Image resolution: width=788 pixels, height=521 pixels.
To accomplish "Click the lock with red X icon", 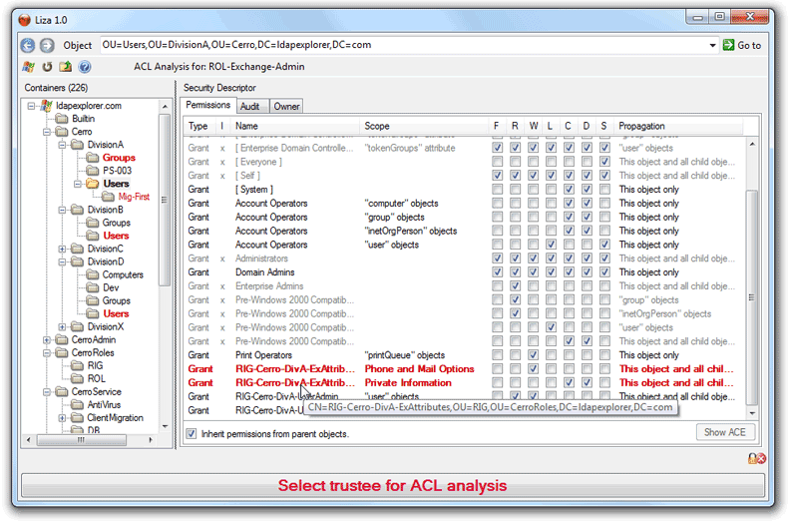I will [756, 458].
